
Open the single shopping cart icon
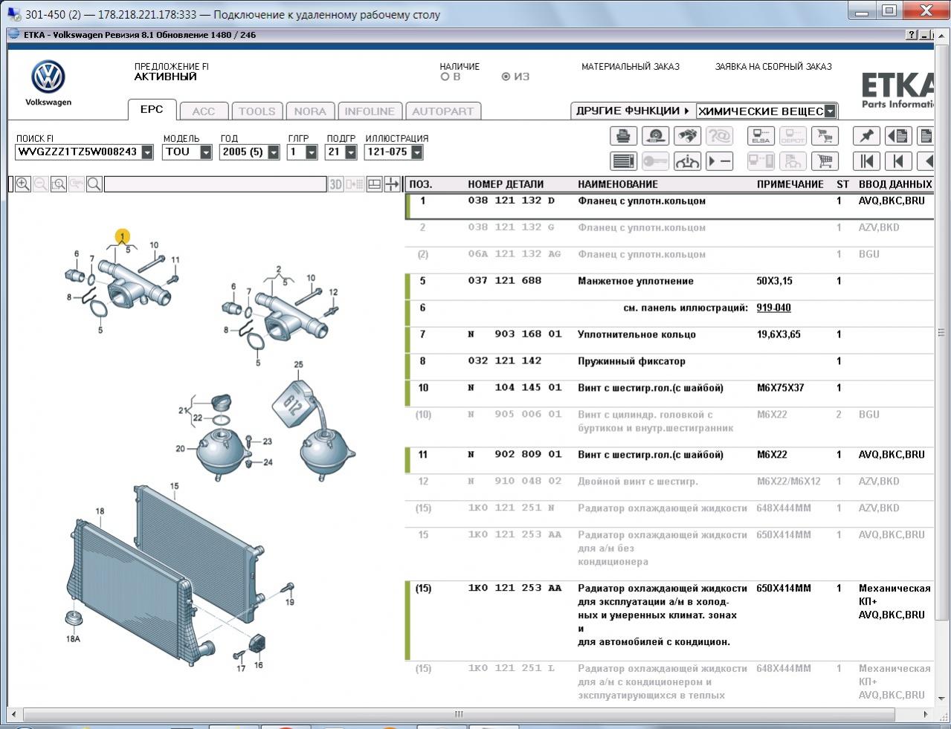[x=824, y=161]
